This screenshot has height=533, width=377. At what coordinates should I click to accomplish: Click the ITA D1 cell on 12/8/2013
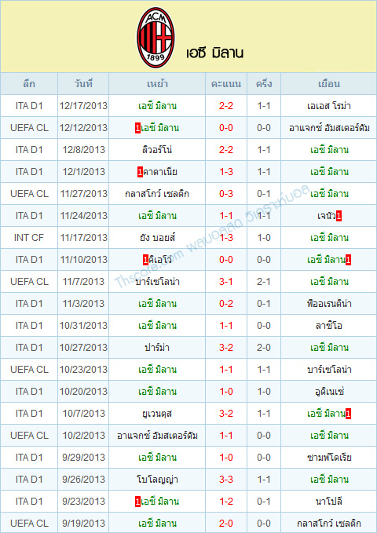point(29,150)
